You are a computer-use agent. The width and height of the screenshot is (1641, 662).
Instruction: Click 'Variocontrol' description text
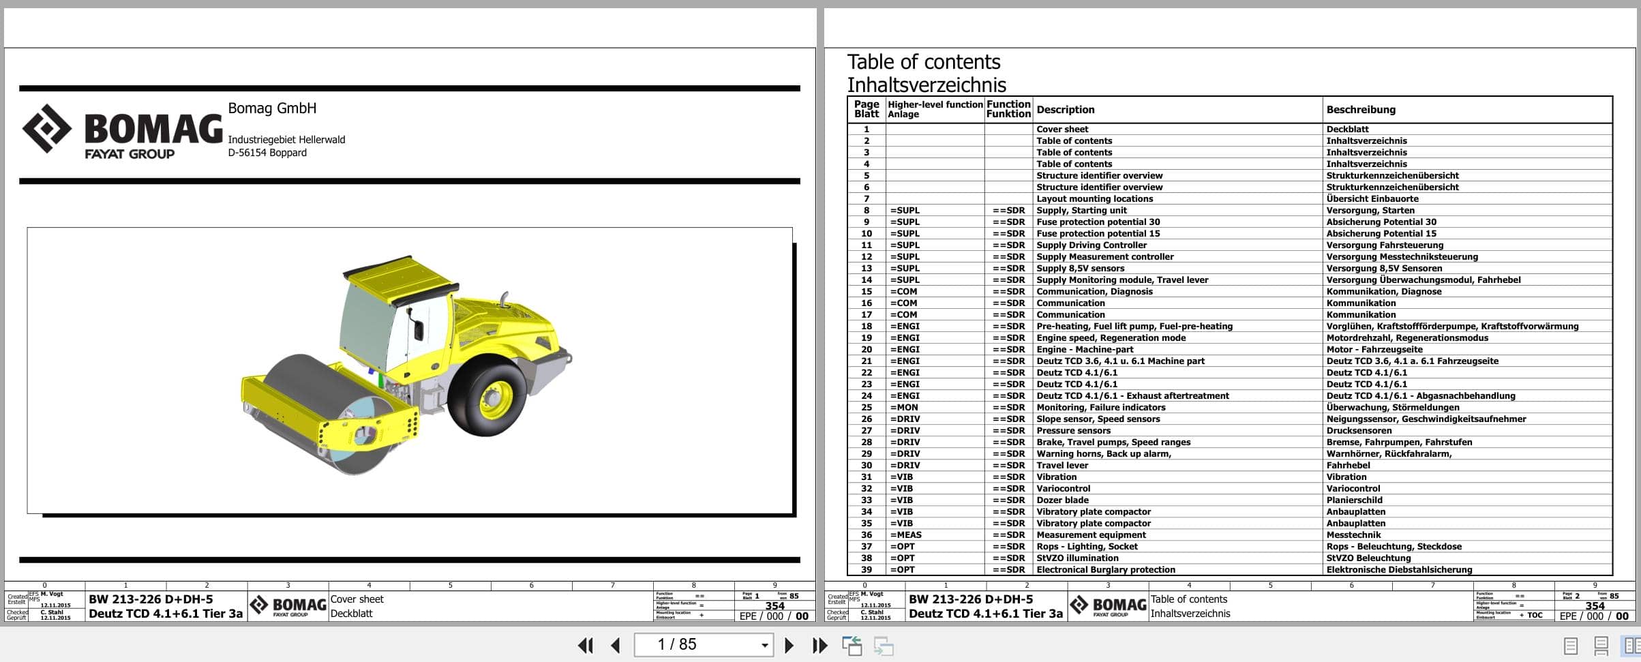pos(1063,488)
